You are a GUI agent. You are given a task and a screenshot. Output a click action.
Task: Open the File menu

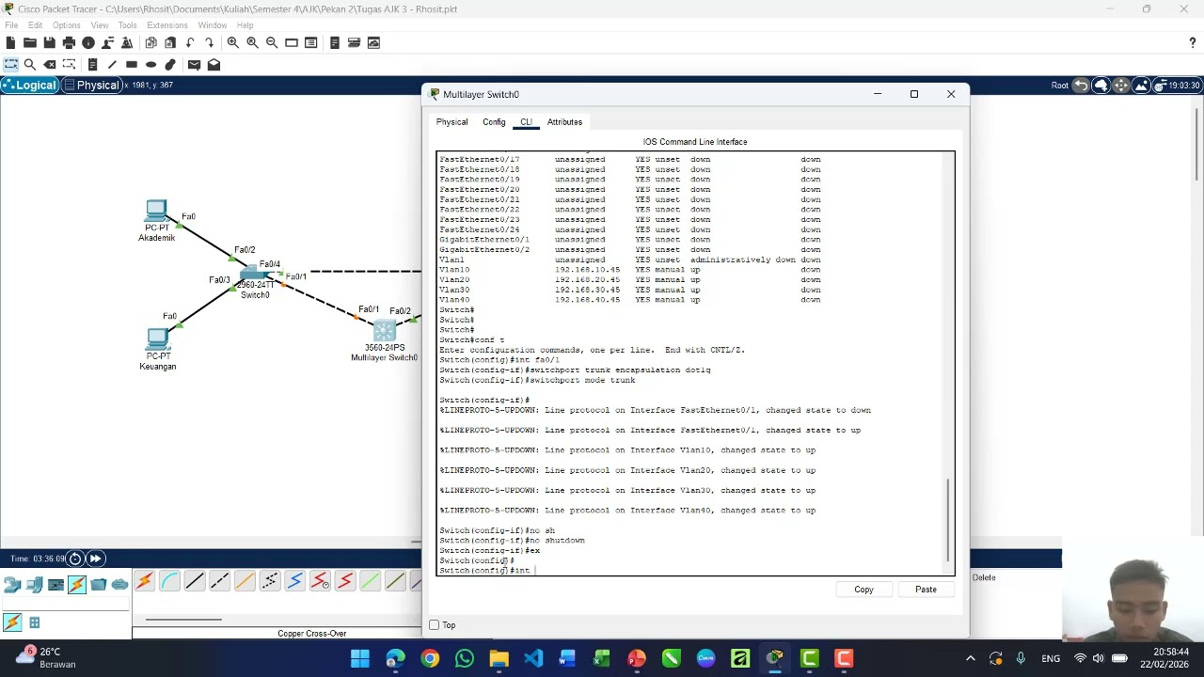coord(11,25)
